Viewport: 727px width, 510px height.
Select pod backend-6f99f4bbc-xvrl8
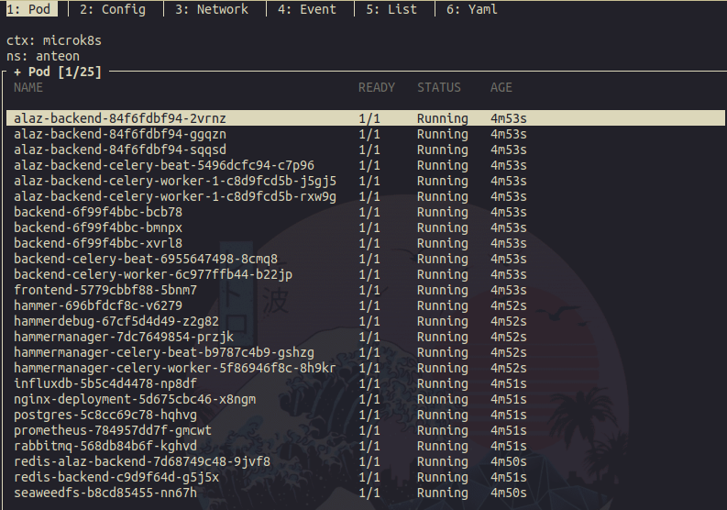pyautogui.click(x=366, y=243)
